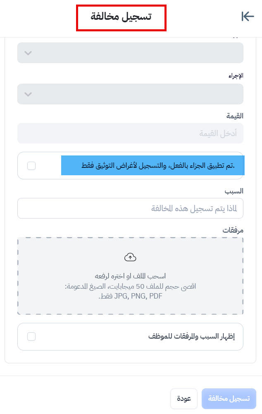Click the collapse panel arrow icon
The image size is (262, 414).
point(247,16)
